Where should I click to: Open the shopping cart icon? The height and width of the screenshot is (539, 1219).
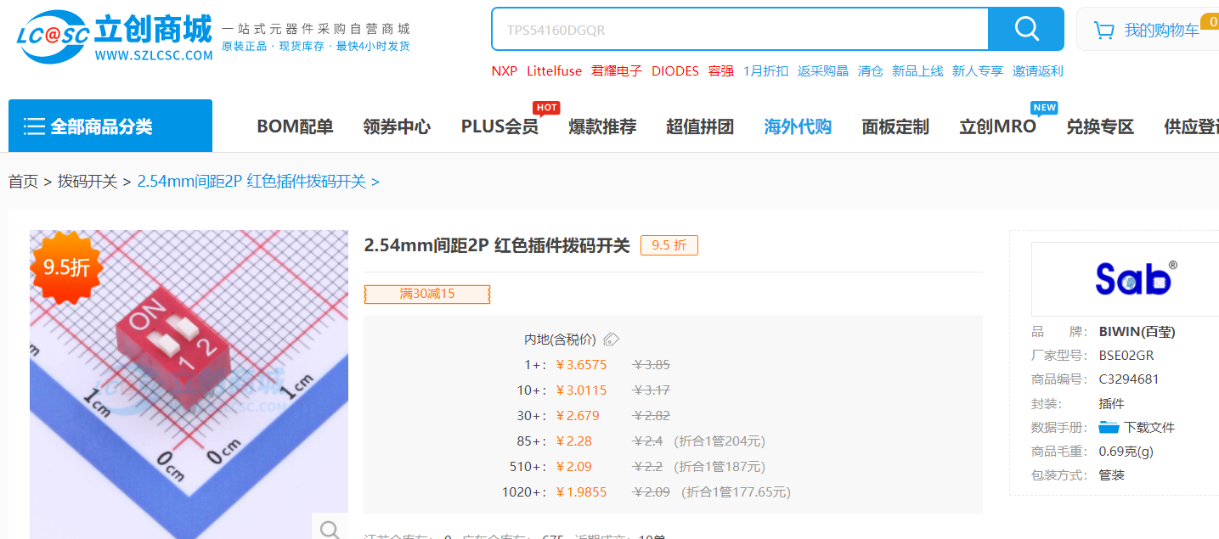1104,31
